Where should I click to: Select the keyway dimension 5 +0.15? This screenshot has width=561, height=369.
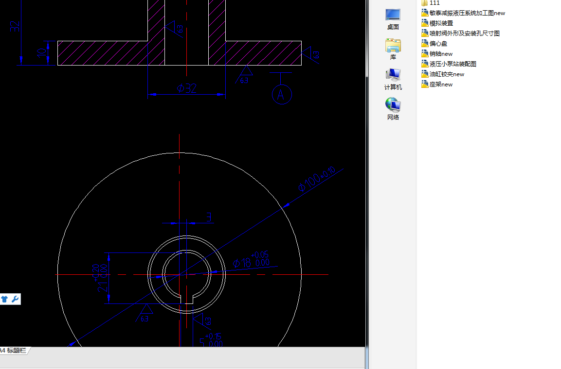pos(211,340)
